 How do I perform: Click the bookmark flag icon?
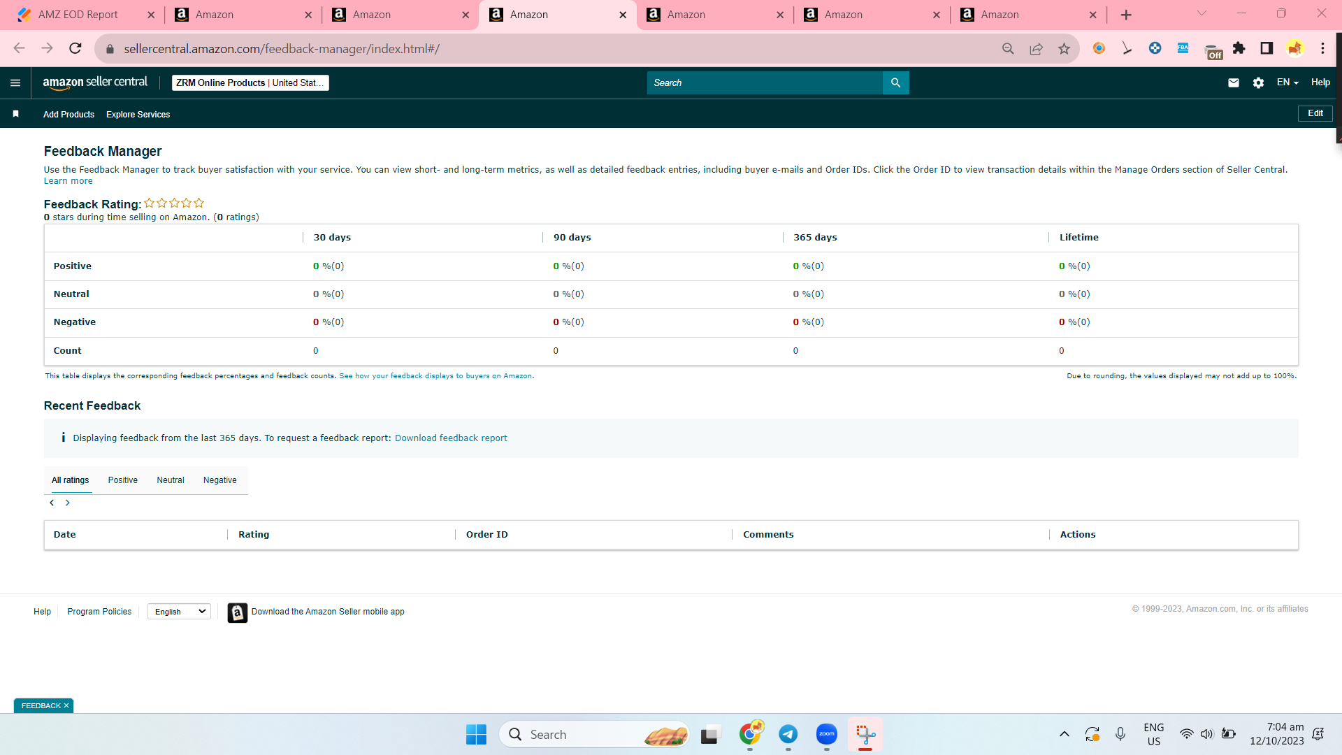click(x=15, y=114)
